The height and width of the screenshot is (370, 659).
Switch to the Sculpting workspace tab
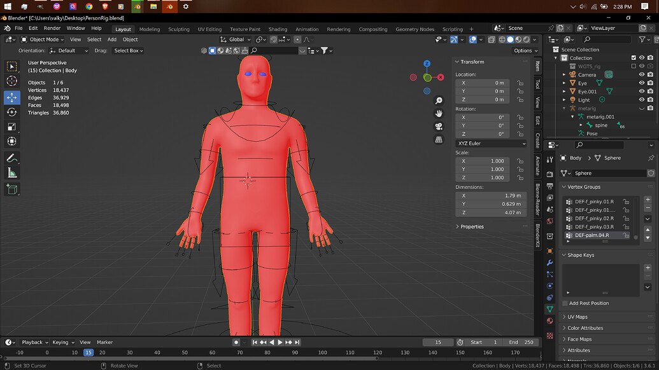[x=179, y=29]
